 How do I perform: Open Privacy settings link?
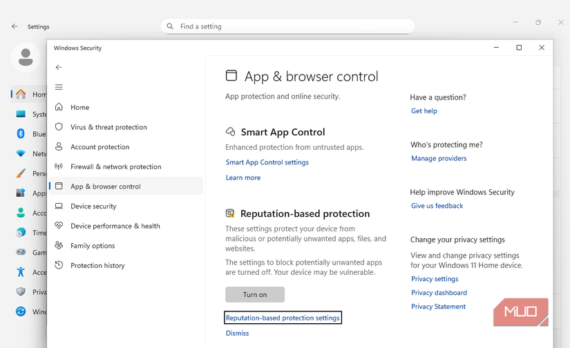click(435, 279)
